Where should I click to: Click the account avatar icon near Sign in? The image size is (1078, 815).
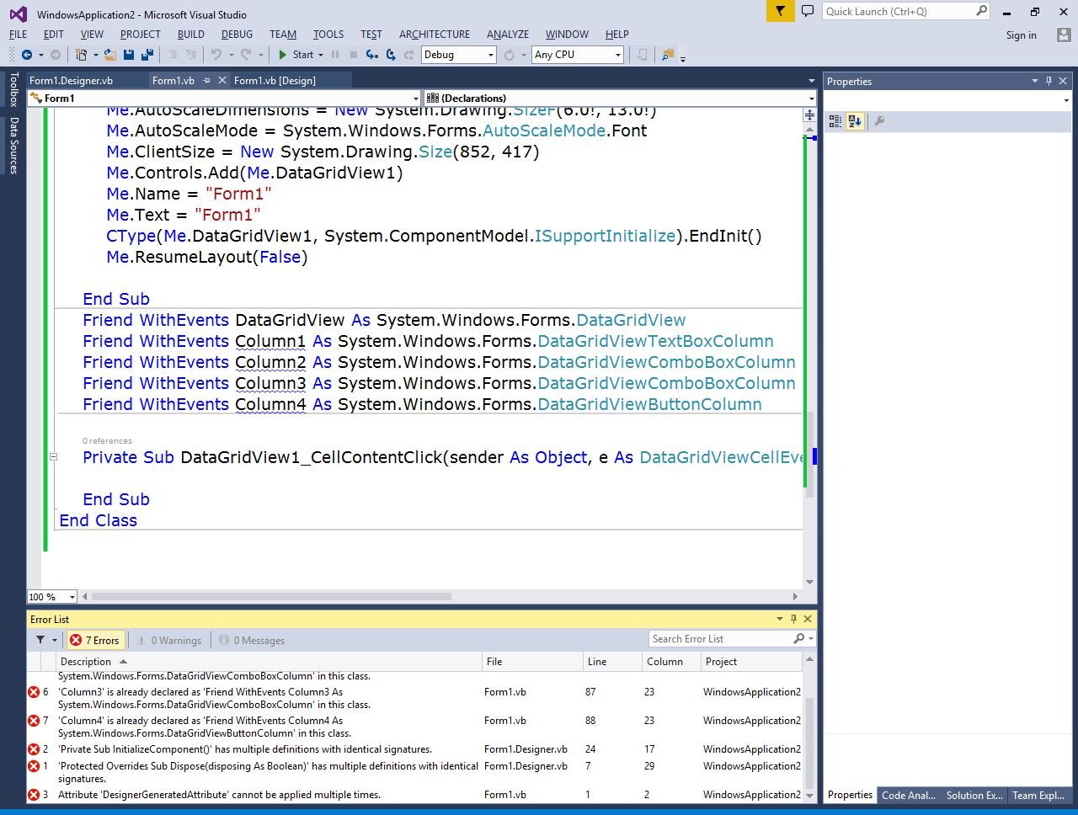point(1064,35)
